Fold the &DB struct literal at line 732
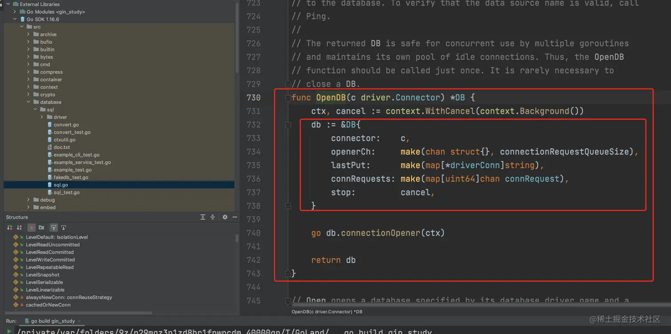The width and height of the screenshot is (671, 334). point(288,125)
